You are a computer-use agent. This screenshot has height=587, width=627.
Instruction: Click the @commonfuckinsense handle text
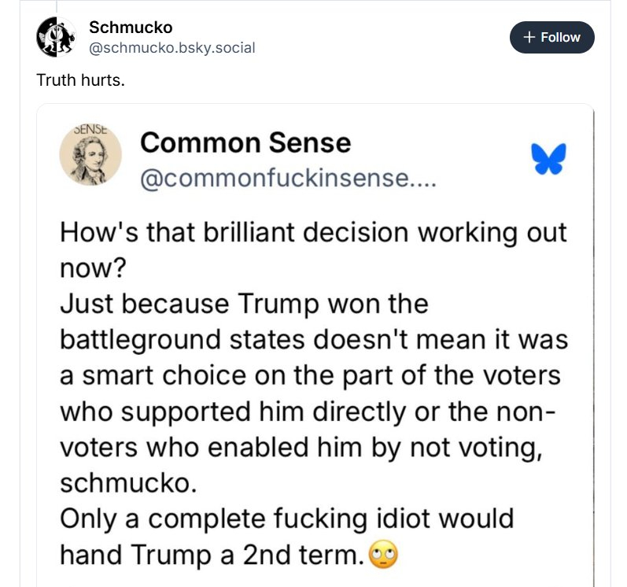[x=287, y=179]
